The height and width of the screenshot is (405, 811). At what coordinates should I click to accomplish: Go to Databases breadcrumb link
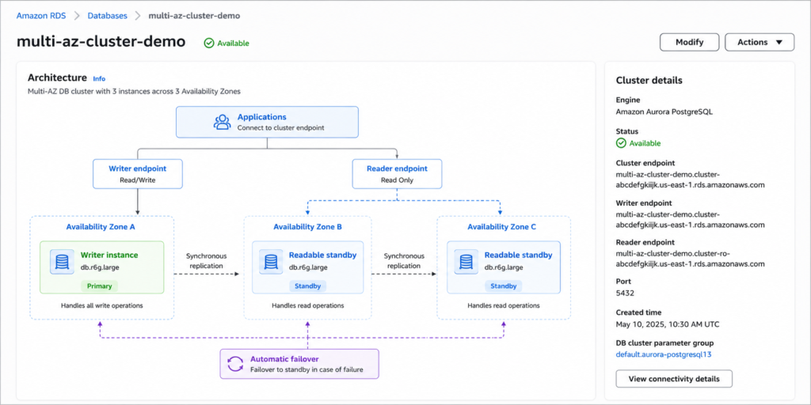coord(107,16)
